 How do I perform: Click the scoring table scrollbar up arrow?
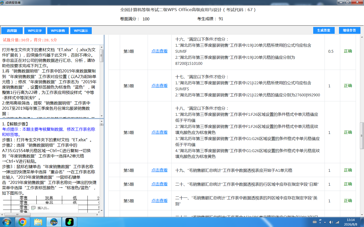362,37
